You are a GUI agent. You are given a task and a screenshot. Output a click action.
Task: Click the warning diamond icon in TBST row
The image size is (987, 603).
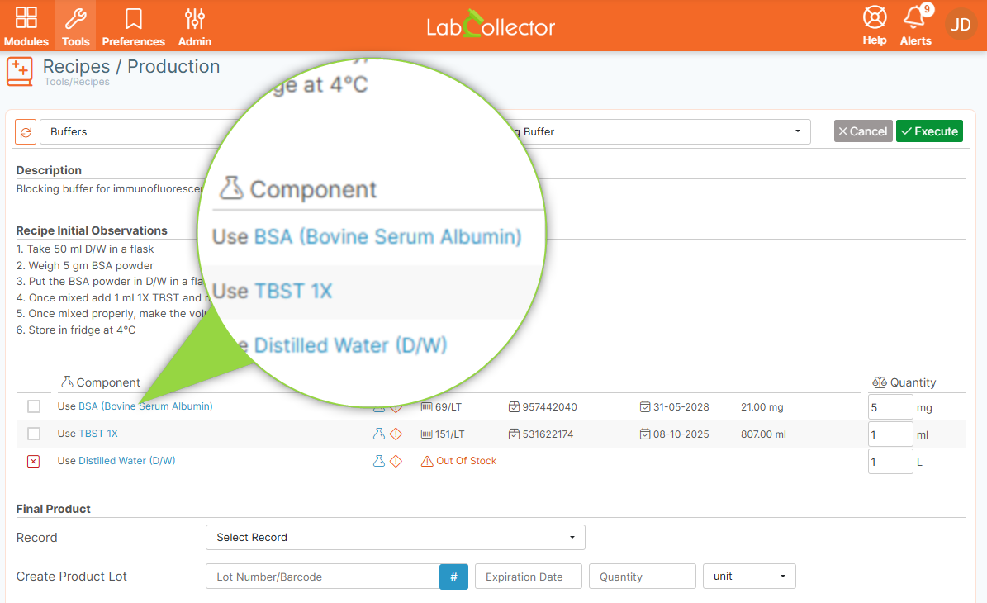396,434
